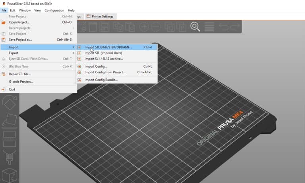Choose Import Config from Project...

[x=117, y=72]
